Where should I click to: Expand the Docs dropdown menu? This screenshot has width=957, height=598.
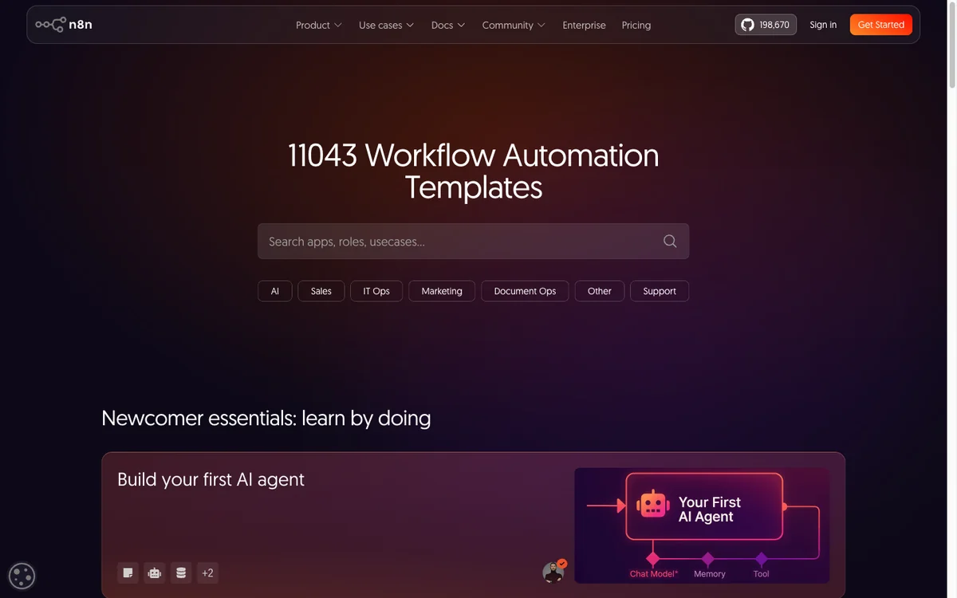[448, 25]
